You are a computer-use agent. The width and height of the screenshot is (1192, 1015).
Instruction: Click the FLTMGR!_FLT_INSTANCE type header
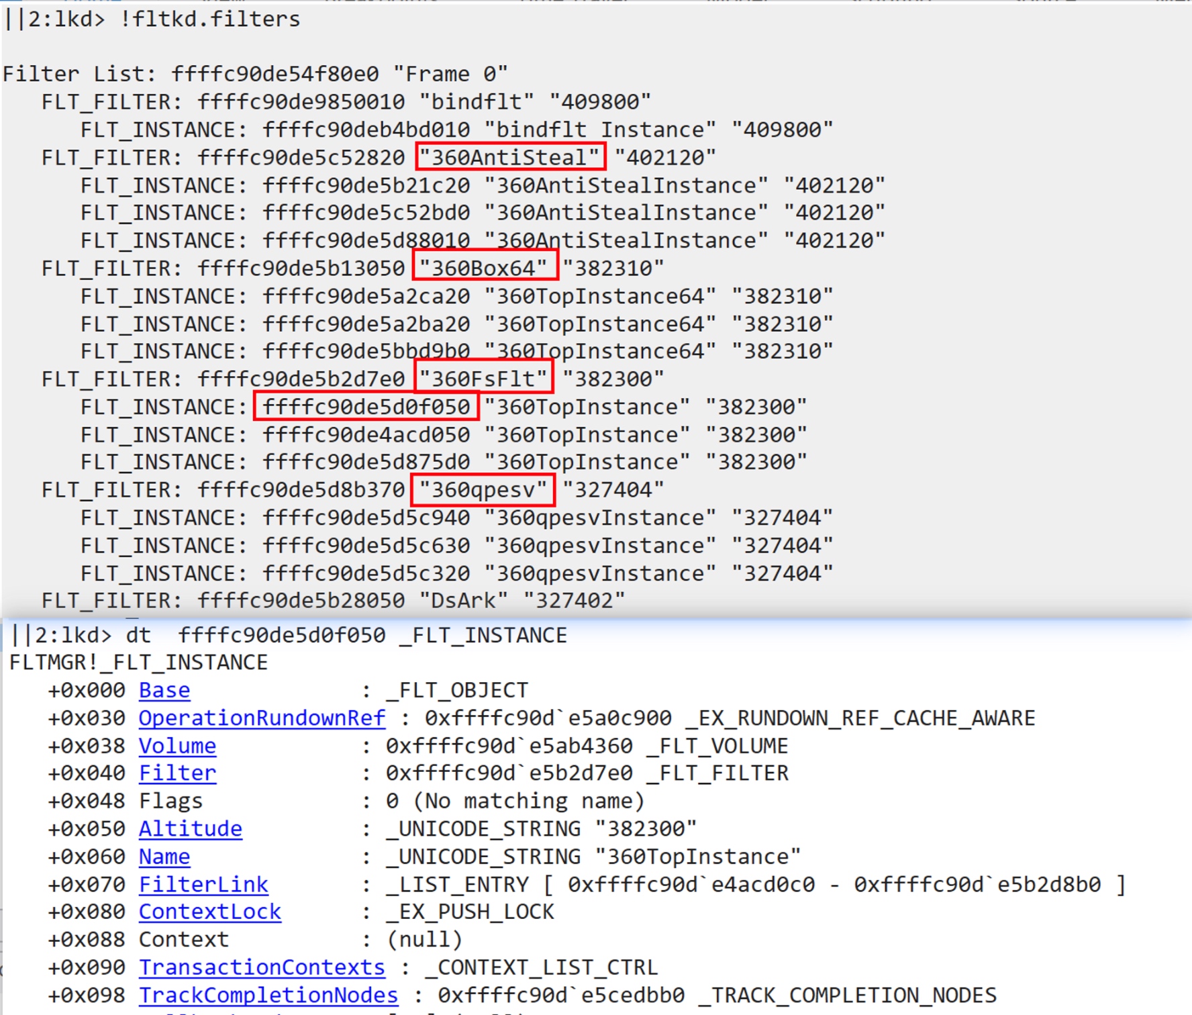(139, 663)
